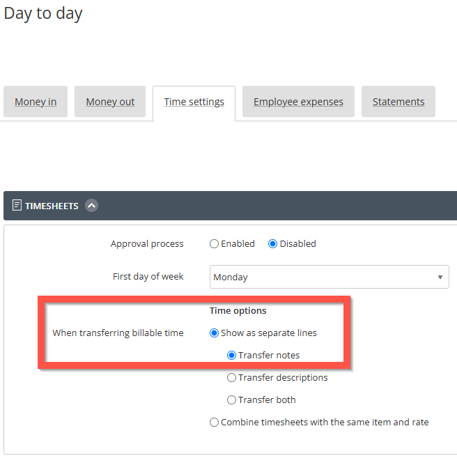
Task: Click the dropdown arrow beside Monday
Action: point(440,278)
